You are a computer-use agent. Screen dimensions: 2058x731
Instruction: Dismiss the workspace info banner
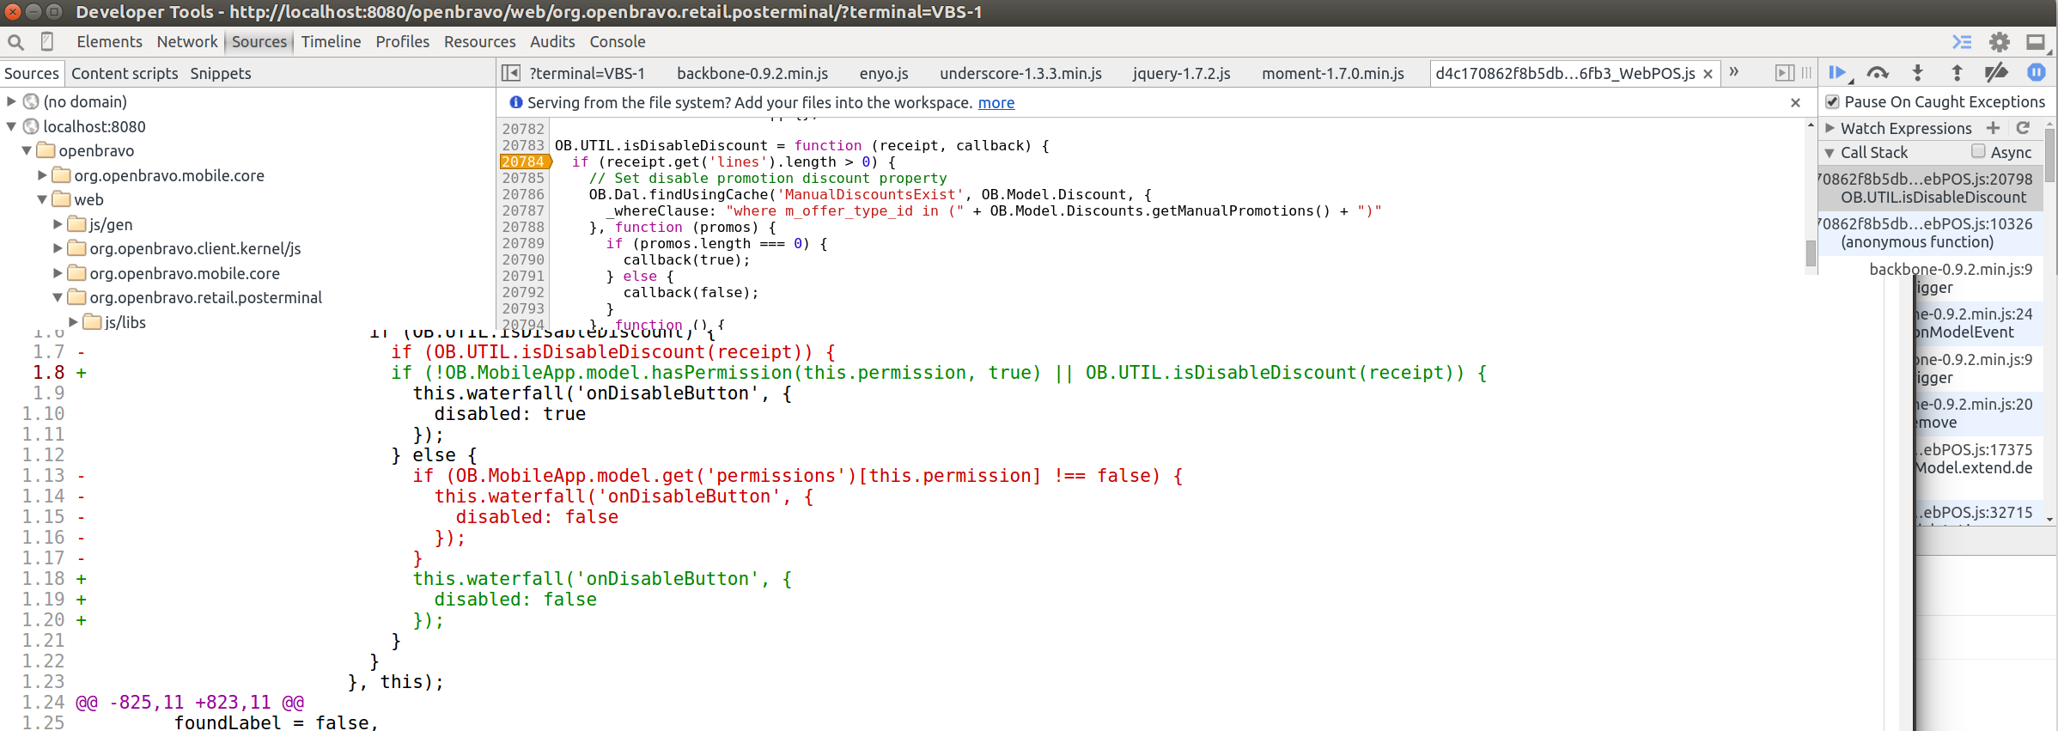(x=1795, y=103)
